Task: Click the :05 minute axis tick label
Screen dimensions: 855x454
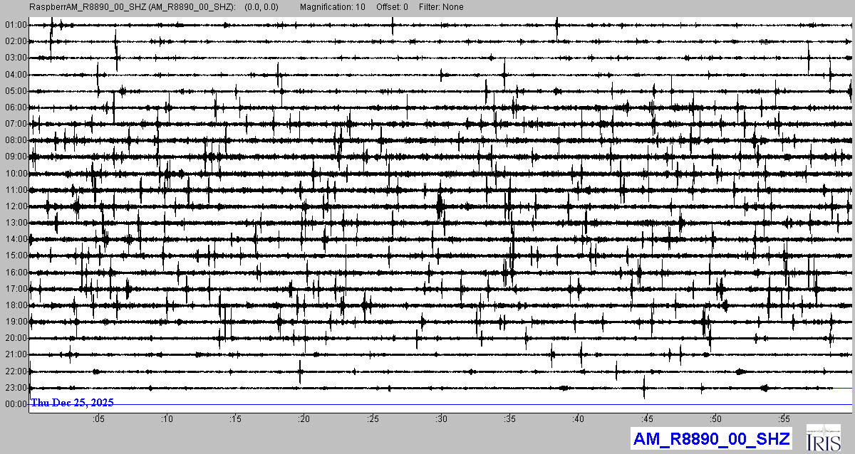Action: point(98,418)
